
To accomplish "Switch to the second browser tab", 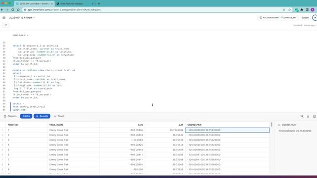I will coord(75,3).
